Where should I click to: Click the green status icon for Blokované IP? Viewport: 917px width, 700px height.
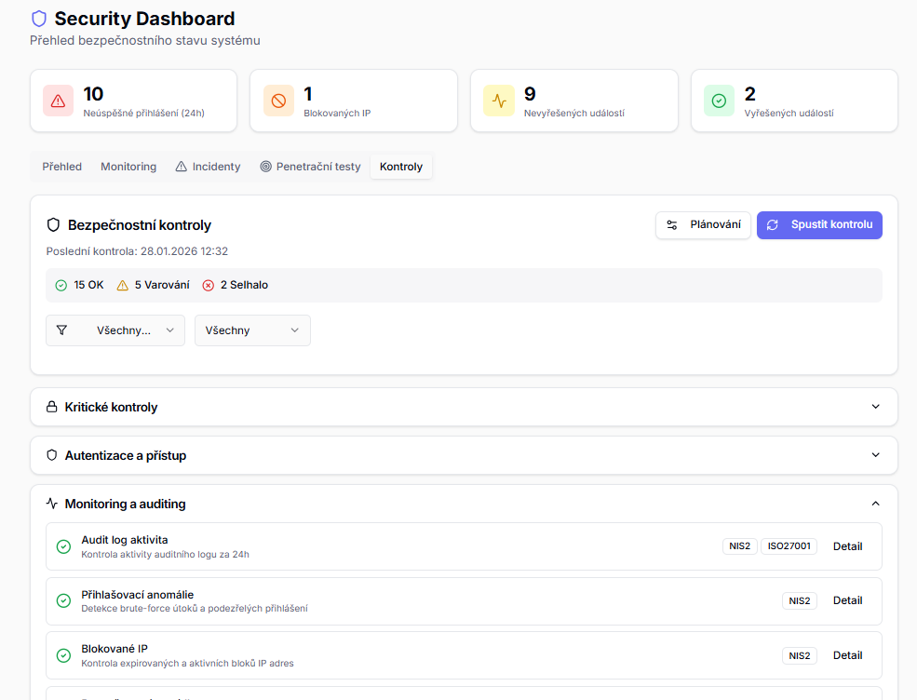tap(63, 655)
